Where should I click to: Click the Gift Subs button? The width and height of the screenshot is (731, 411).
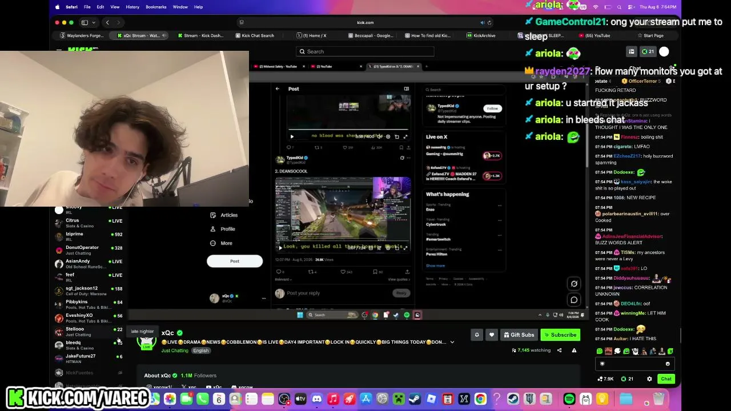point(519,335)
